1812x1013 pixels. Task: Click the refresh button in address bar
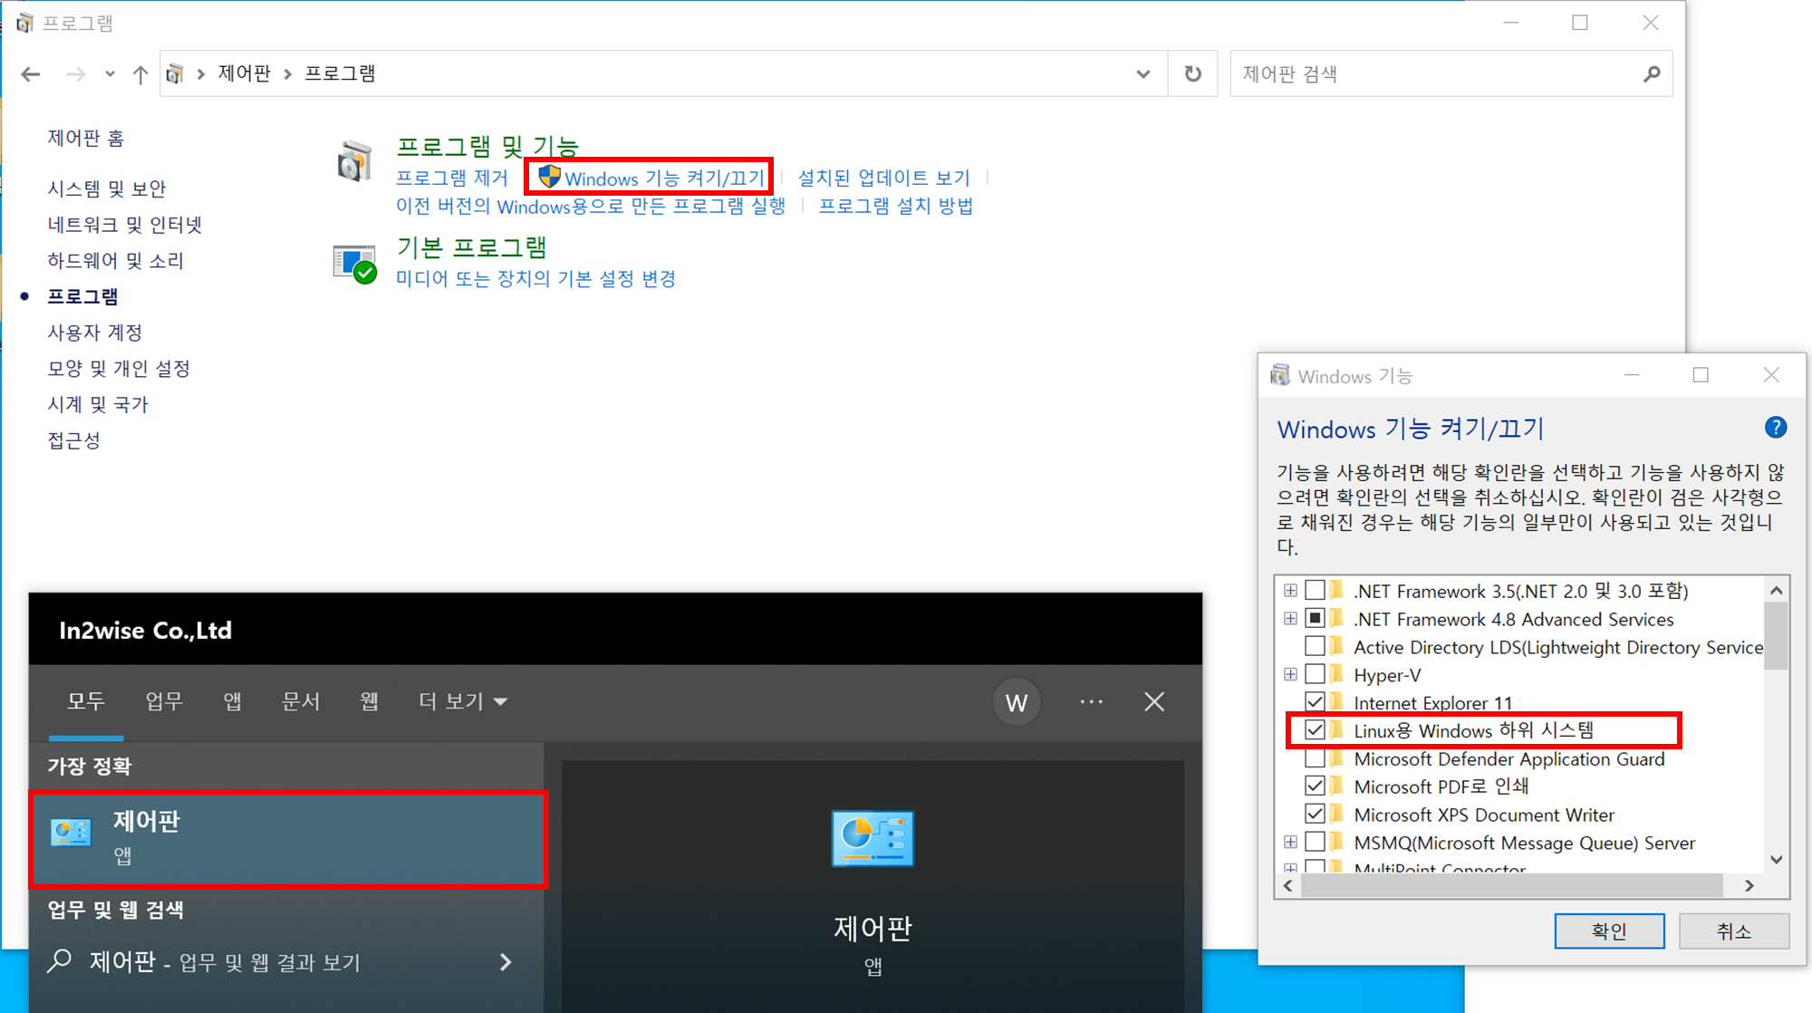coord(1192,74)
